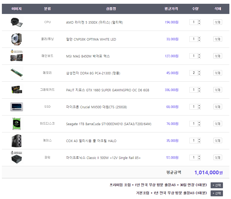Click the quantity field of the 메모리 row
The width and height of the screenshot is (231, 199).
(194, 73)
